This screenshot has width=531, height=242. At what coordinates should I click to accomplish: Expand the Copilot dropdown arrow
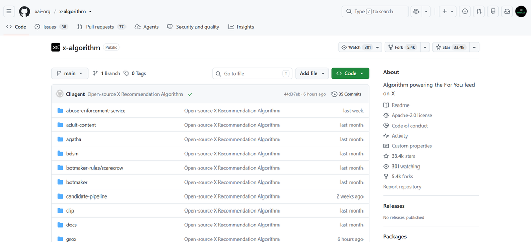point(426,11)
